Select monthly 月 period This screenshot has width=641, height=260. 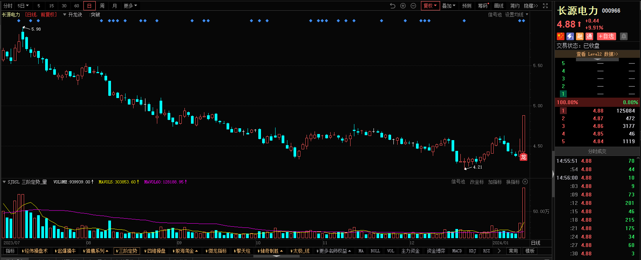click(x=115, y=6)
